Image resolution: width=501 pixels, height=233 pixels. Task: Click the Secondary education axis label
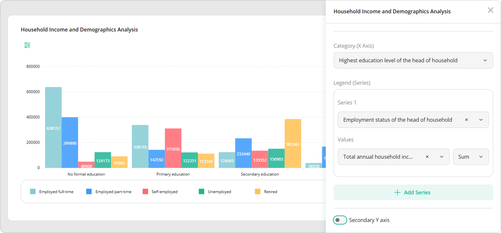point(260,174)
